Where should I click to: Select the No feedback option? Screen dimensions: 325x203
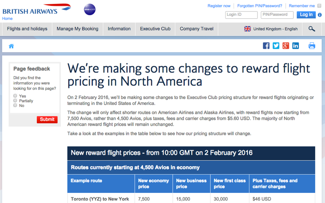(x=15, y=105)
